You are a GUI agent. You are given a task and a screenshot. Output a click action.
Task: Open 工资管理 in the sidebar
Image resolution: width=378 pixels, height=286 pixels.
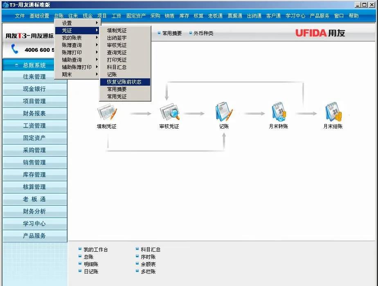tap(35, 126)
